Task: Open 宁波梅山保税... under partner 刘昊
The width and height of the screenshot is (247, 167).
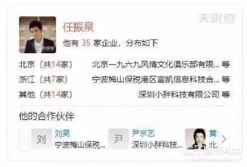Action: tap(80, 145)
